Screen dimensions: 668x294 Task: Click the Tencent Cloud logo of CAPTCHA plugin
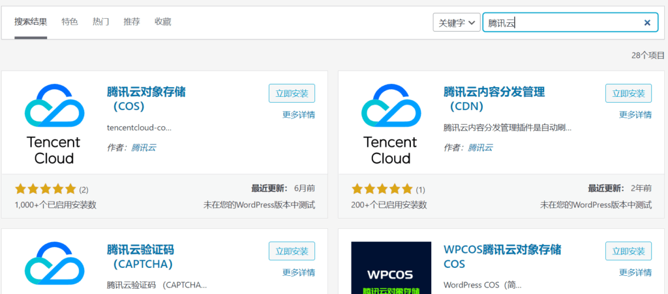tap(54, 268)
